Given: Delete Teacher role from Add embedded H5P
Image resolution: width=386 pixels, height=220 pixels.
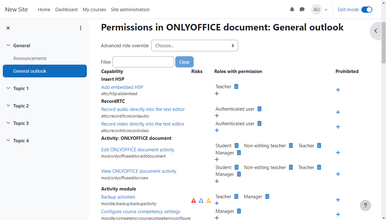Looking at the screenshot, I should tap(236, 87).
